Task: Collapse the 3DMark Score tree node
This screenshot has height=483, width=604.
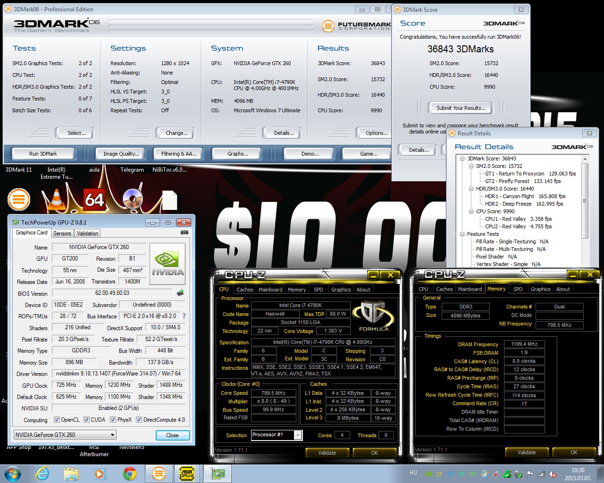Action: [x=463, y=158]
